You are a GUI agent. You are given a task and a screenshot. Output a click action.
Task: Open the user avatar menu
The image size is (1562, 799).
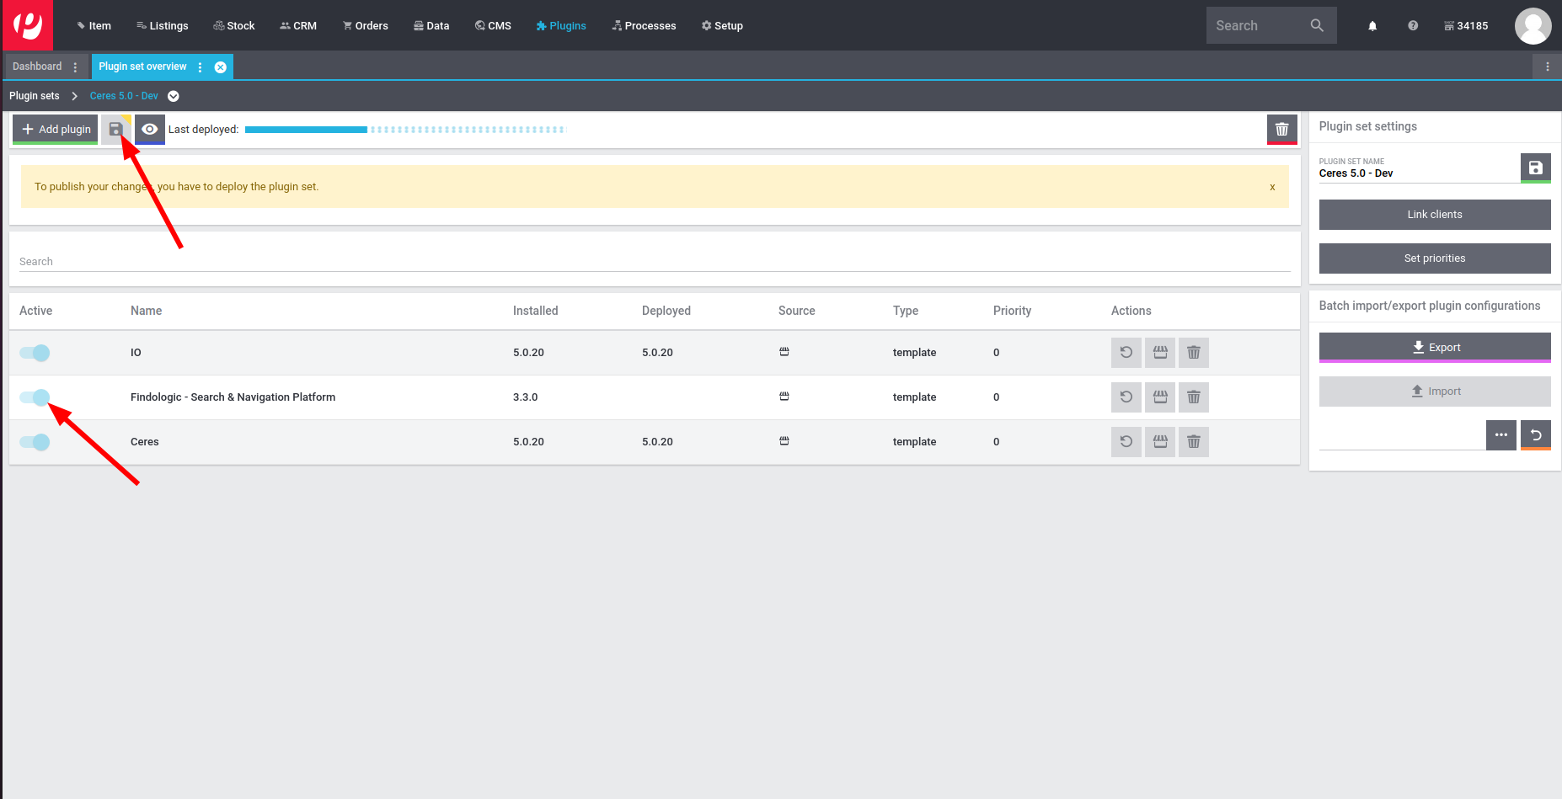1533,26
